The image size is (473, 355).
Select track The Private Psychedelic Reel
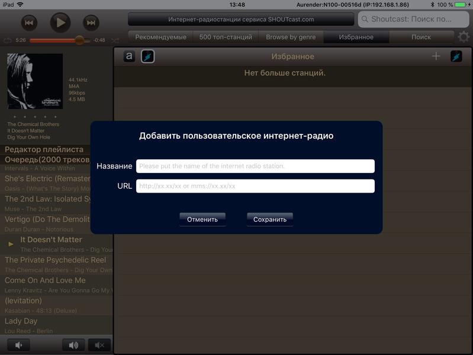(56, 264)
